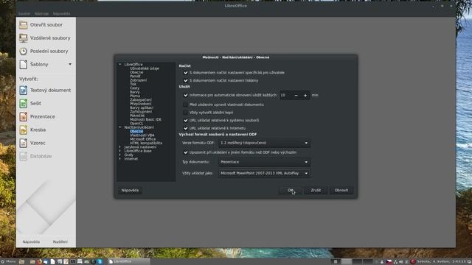The height and width of the screenshot is (265, 472).
Task: Click Nápověda button in Start Center sidebar
Action: point(31,242)
